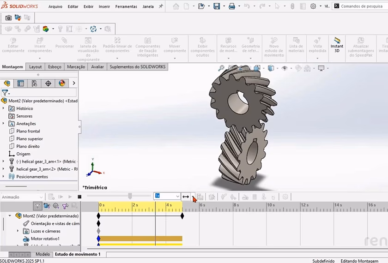Click the camera capture icon
Image resolution: width=388 pixels, height=263 pixels.
[8, 18]
